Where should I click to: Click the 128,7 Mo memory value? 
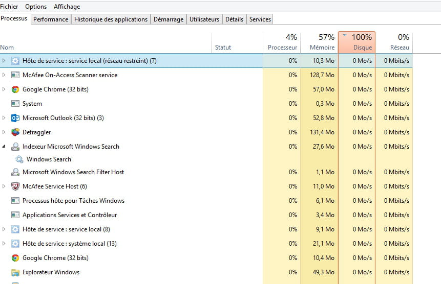pyautogui.click(x=322, y=75)
